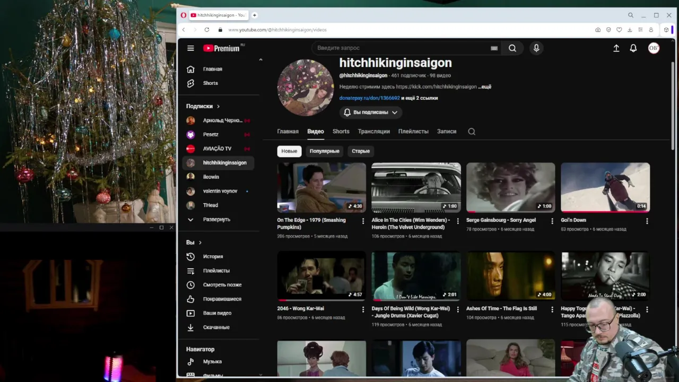Open Opera ad-blocker shield icon
This screenshot has height=382, width=679.
[x=608, y=30]
